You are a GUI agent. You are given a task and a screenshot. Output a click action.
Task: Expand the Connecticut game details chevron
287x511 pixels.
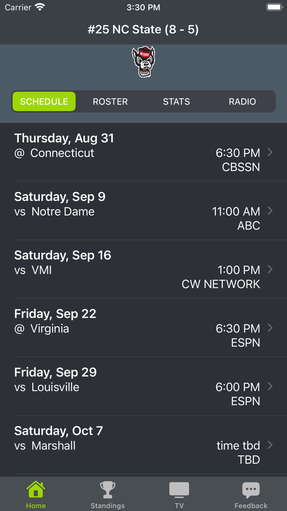pos(270,152)
